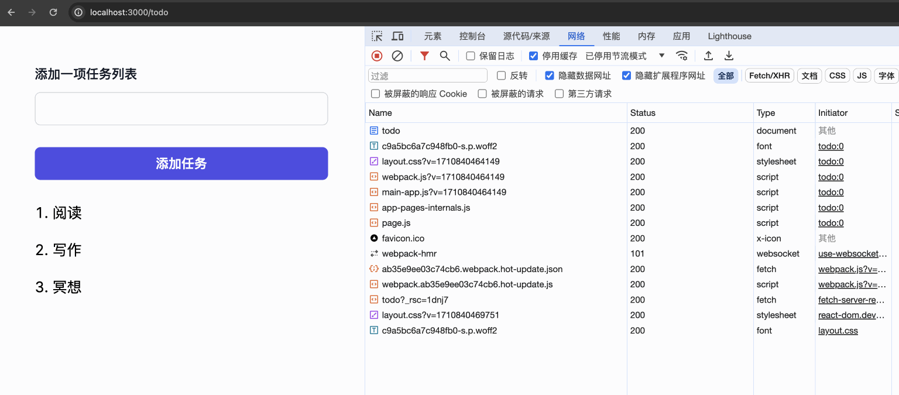Uncheck the 停用缓存 checkbox

[x=533, y=56]
